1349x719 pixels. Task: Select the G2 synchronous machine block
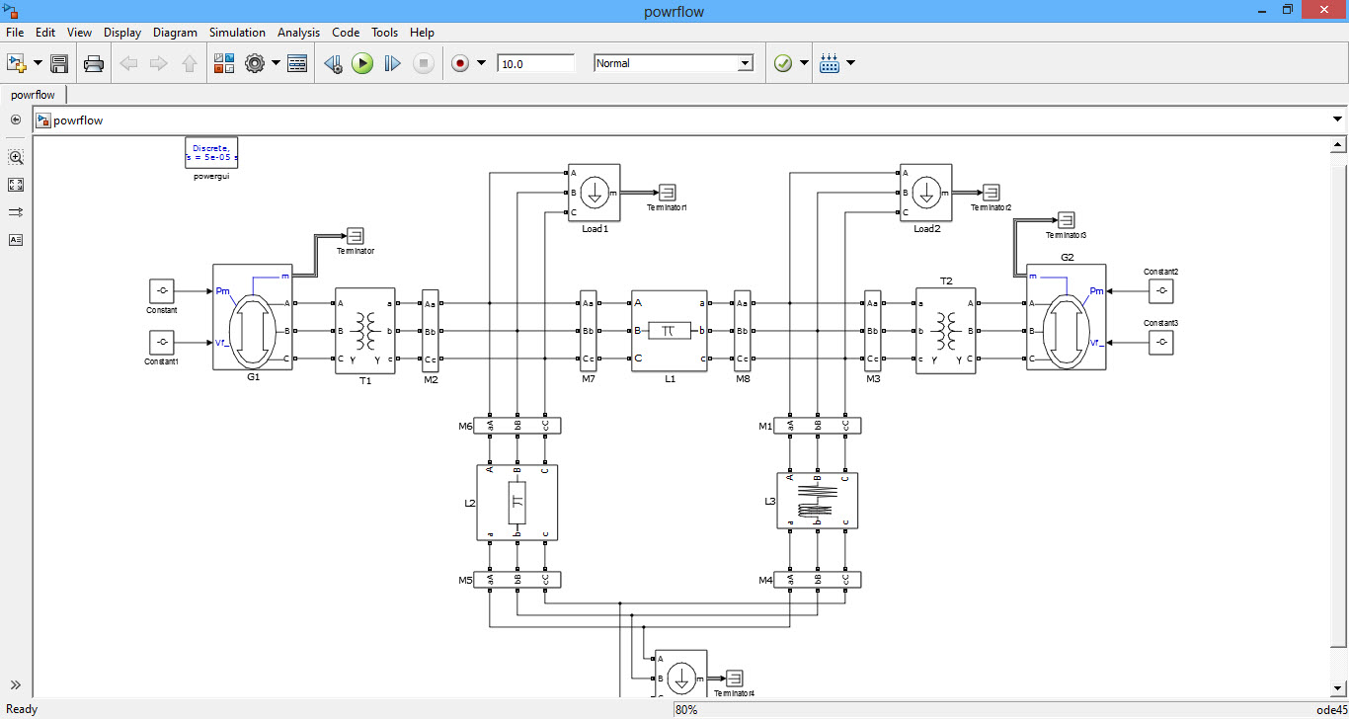1067,317
